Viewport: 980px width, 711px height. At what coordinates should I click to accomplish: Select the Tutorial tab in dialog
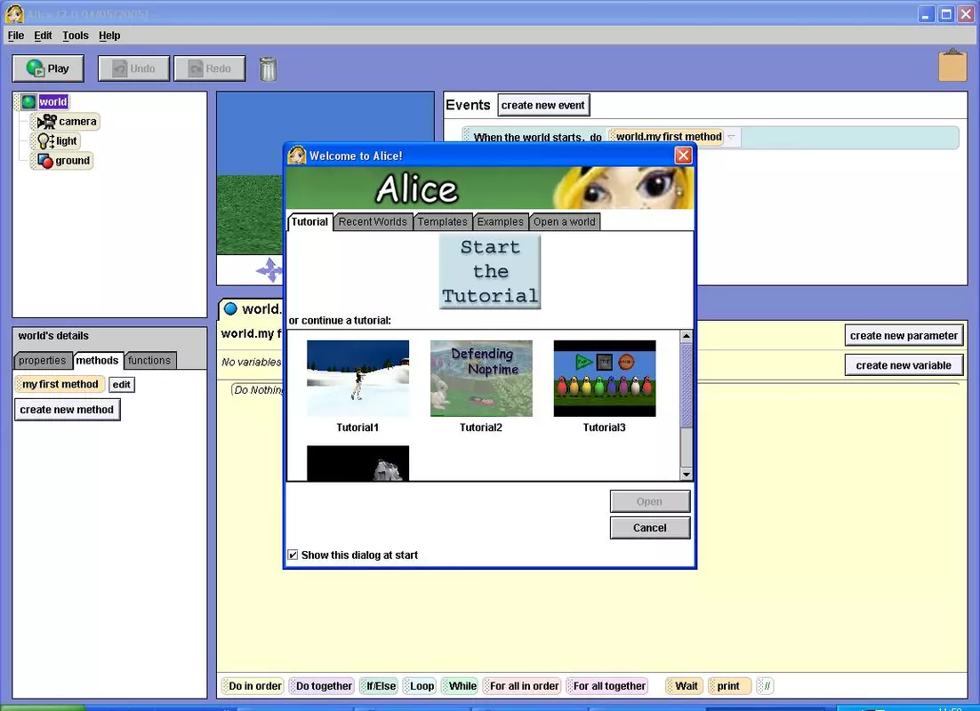309,222
